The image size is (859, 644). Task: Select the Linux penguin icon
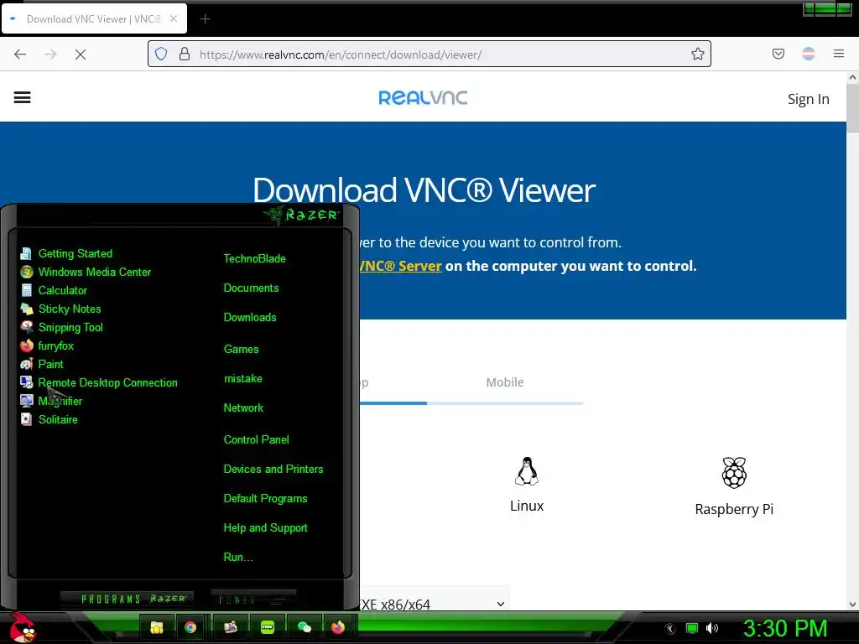click(x=527, y=471)
